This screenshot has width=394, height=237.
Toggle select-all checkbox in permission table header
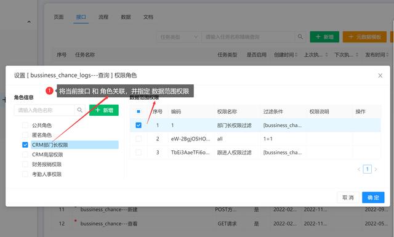point(139,111)
